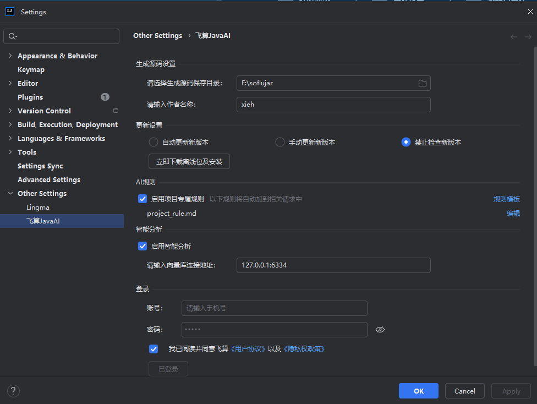The width and height of the screenshot is (537, 404).
Task: Expand Languages & Frameworks node
Action: point(10,138)
